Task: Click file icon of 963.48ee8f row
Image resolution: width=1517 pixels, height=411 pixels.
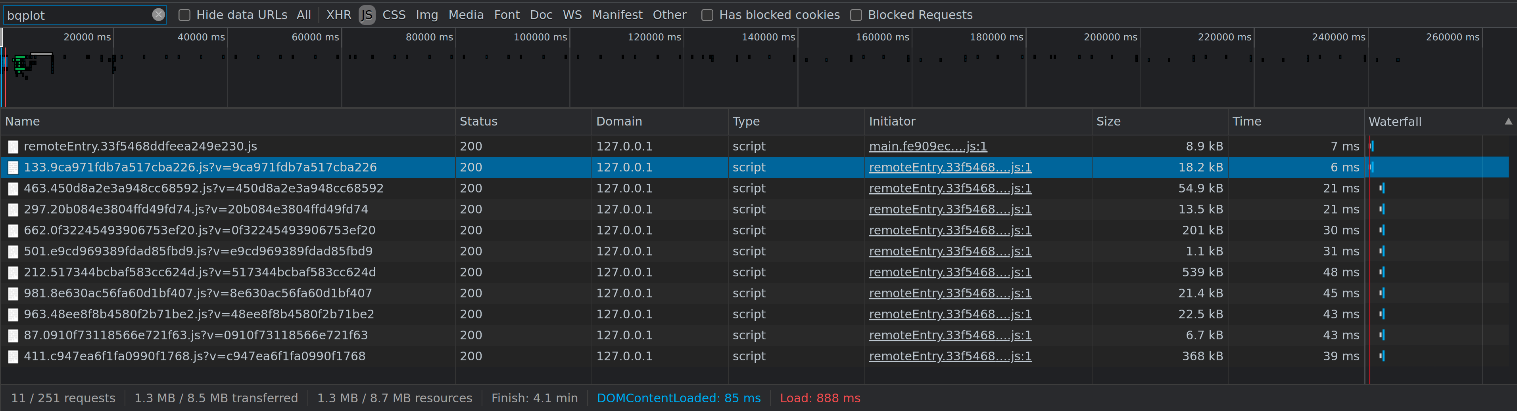Action: (x=13, y=314)
